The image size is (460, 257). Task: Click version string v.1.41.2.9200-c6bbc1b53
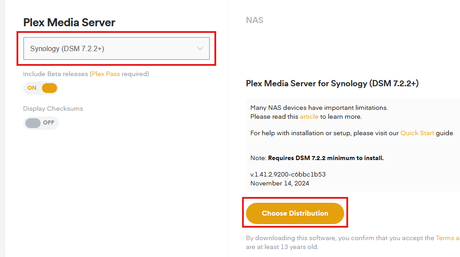(291, 174)
